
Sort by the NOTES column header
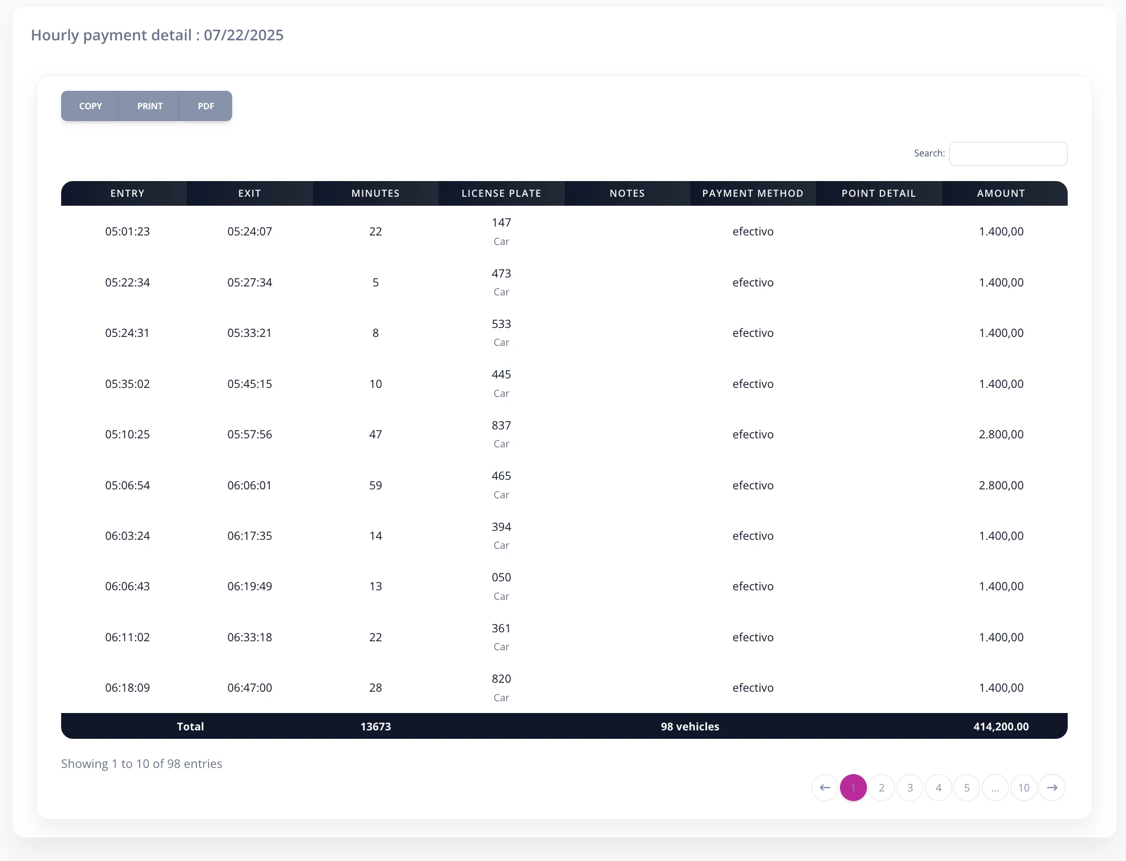(x=627, y=193)
